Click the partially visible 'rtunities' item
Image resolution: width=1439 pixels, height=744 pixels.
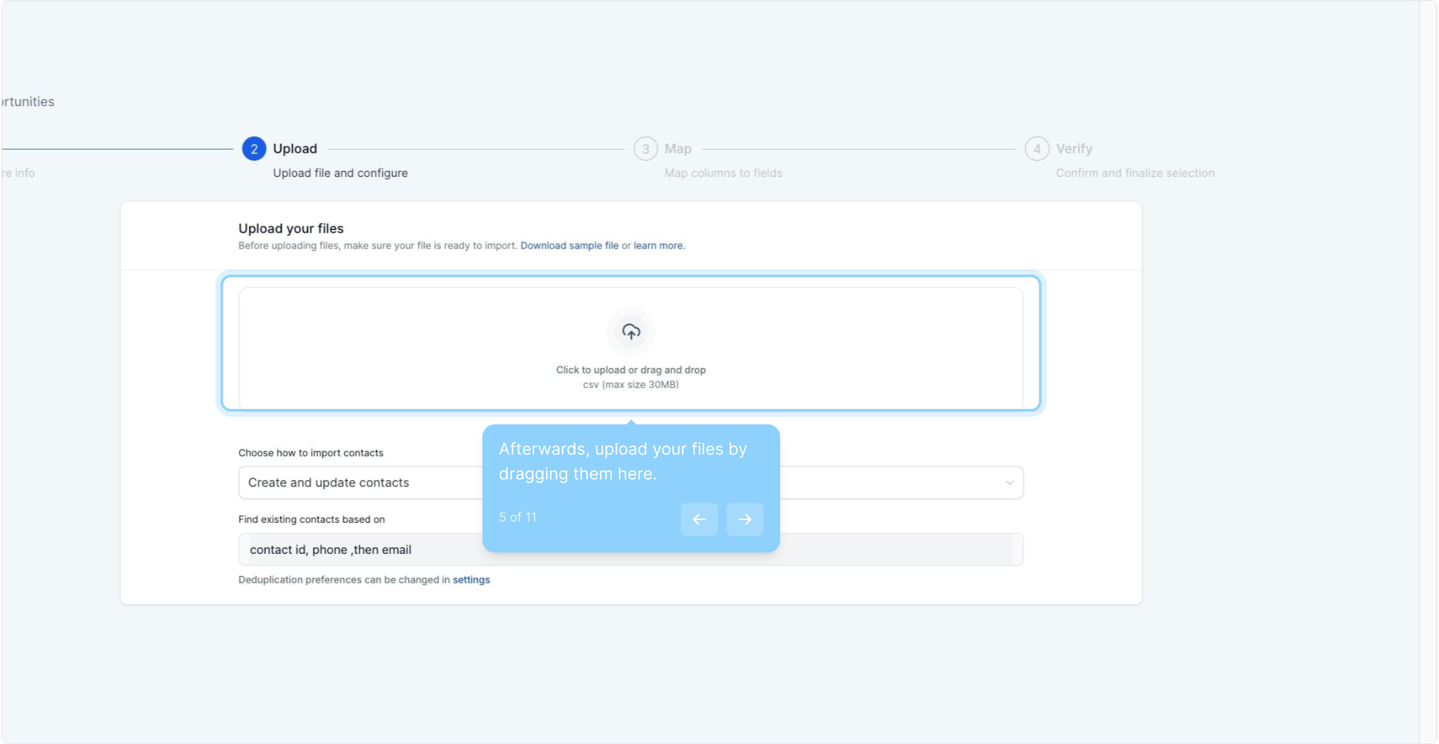[28, 102]
